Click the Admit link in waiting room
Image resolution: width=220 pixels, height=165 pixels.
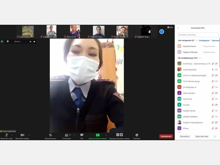(216, 41)
